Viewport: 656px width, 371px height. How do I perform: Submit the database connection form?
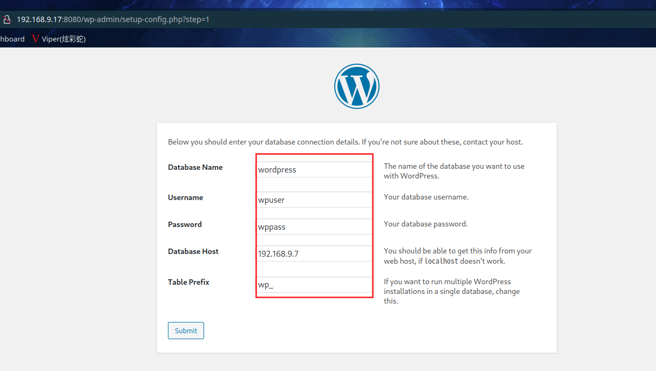click(x=186, y=331)
